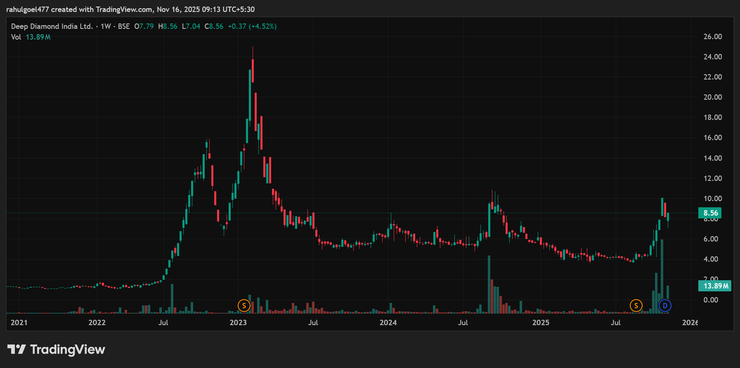The image size is (740, 368).
Task: Click the orange S marker in late 2025
Action: [x=636, y=306]
